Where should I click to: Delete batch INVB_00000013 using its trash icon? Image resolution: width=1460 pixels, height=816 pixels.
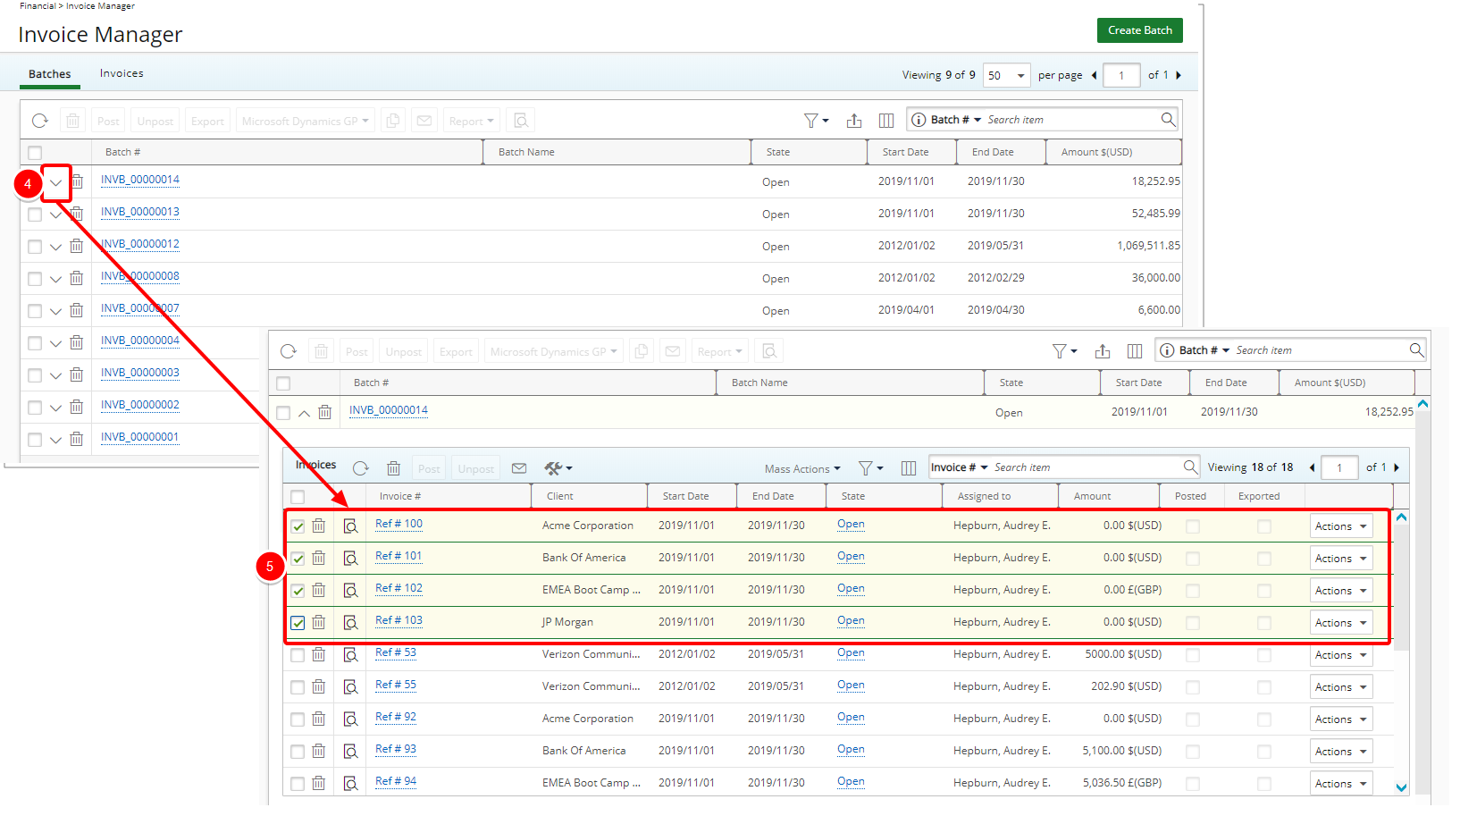coord(77,214)
